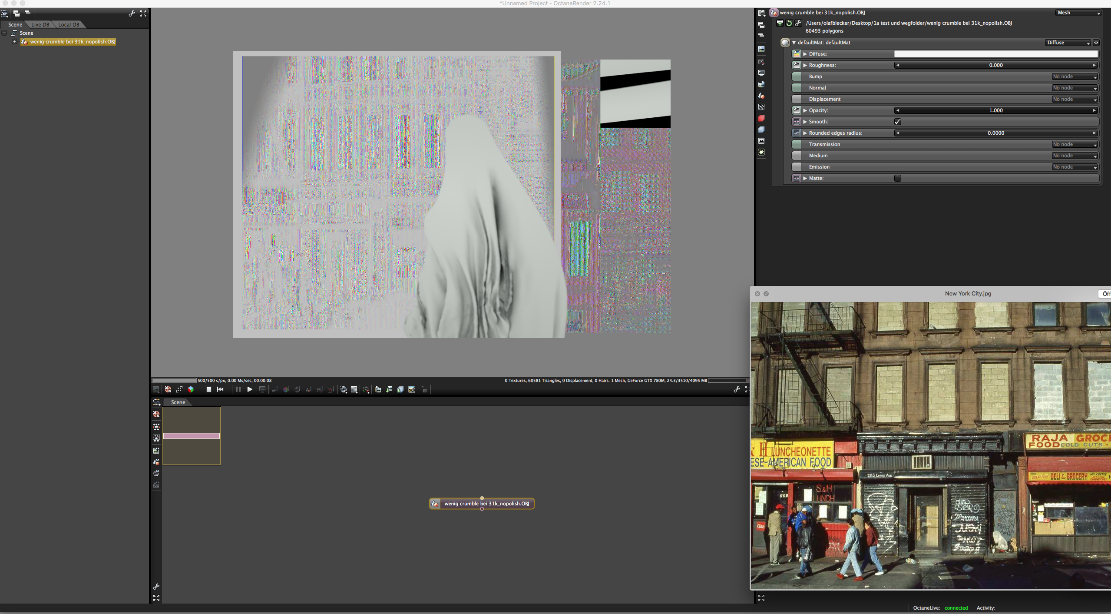Click the auto focus picker icon
The width and height of the screenshot is (1111, 614).
click(x=274, y=389)
